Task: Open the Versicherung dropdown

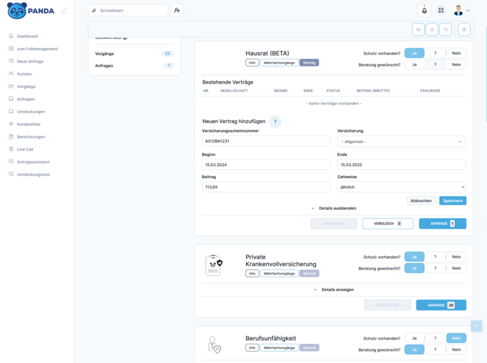Action: (x=401, y=141)
